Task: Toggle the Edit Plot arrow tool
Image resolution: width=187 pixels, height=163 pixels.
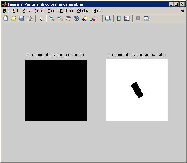Action: 41,19
